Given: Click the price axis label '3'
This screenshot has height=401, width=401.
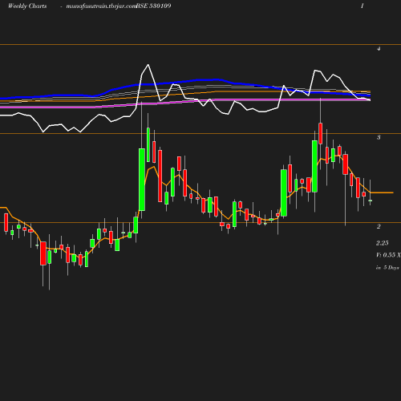Looking at the screenshot, I should pos(379,137).
